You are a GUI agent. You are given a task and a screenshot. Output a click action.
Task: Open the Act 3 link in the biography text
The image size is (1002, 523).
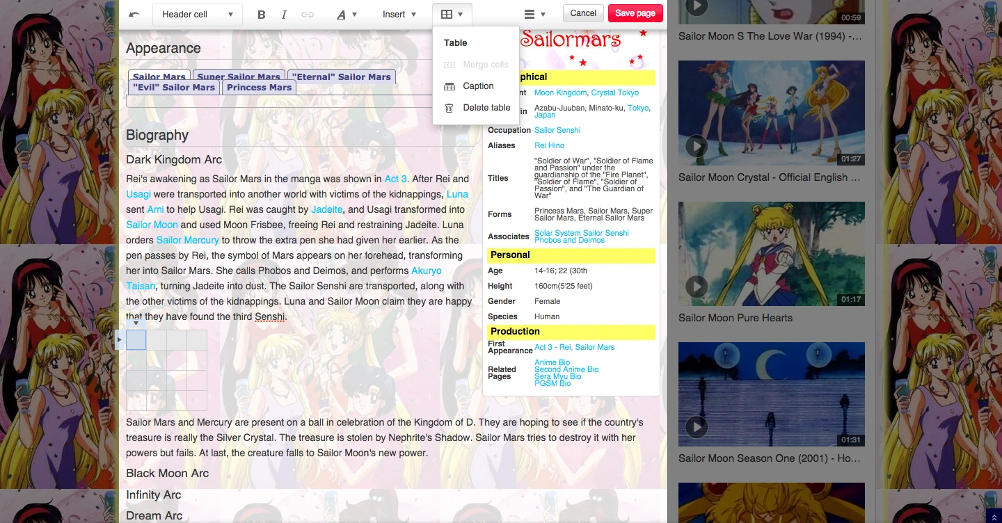click(x=396, y=179)
